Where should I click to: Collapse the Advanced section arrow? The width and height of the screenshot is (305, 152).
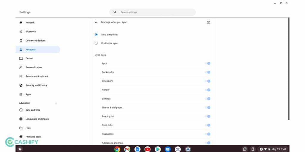56,103
